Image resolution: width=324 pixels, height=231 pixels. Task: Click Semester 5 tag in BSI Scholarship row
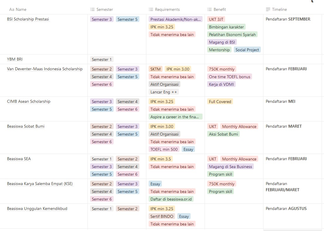coord(128,19)
